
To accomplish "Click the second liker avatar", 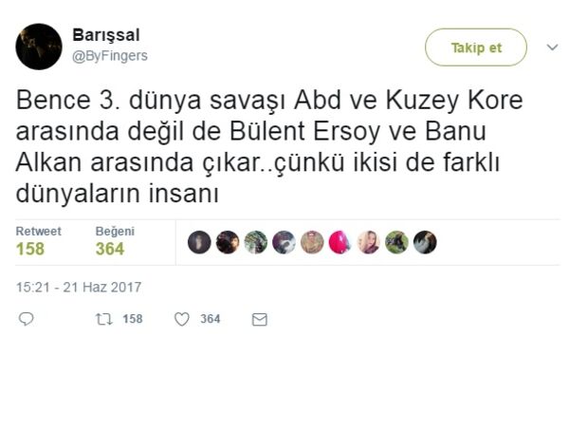I will pyautogui.click(x=228, y=242).
